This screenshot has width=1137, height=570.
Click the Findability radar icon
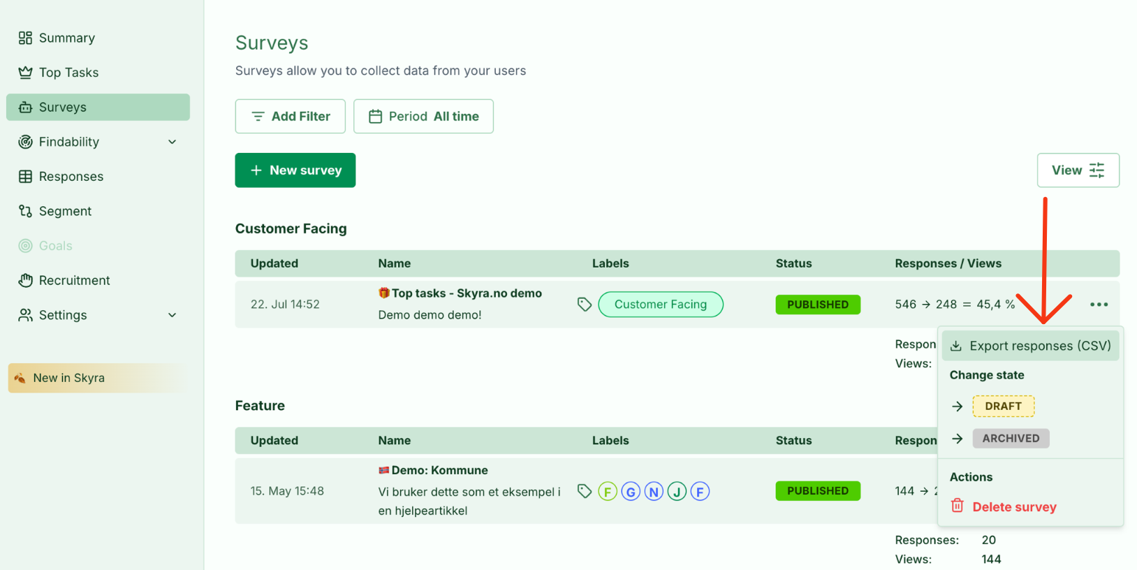pyautogui.click(x=25, y=142)
